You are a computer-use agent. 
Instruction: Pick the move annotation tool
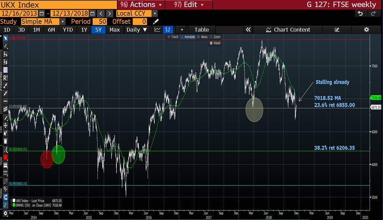pyautogui.click(x=5, y=126)
